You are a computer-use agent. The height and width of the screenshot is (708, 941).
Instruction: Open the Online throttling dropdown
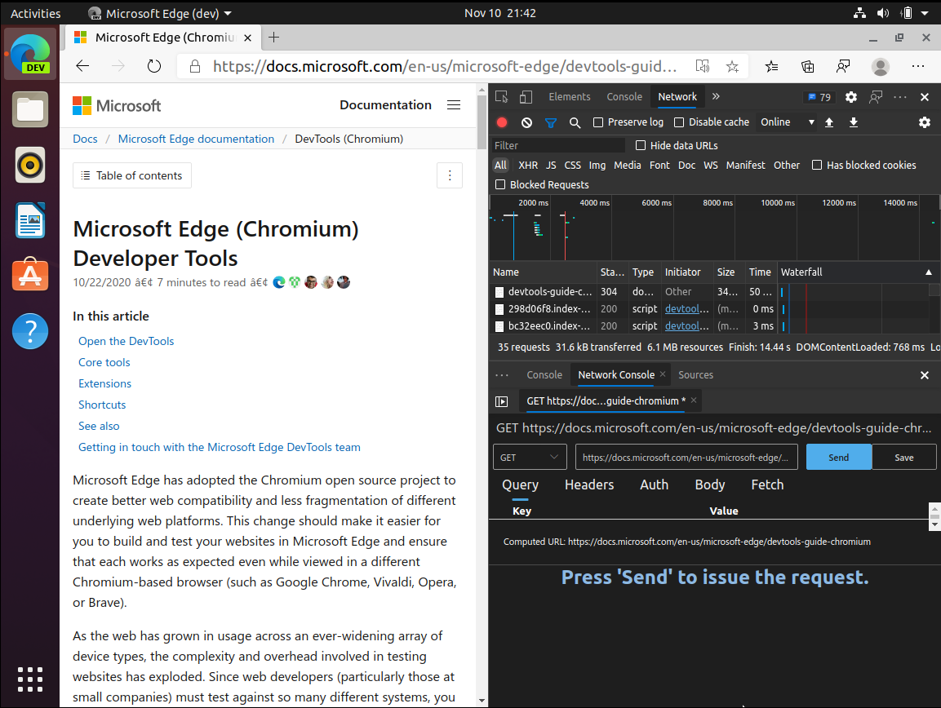(786, 122)
